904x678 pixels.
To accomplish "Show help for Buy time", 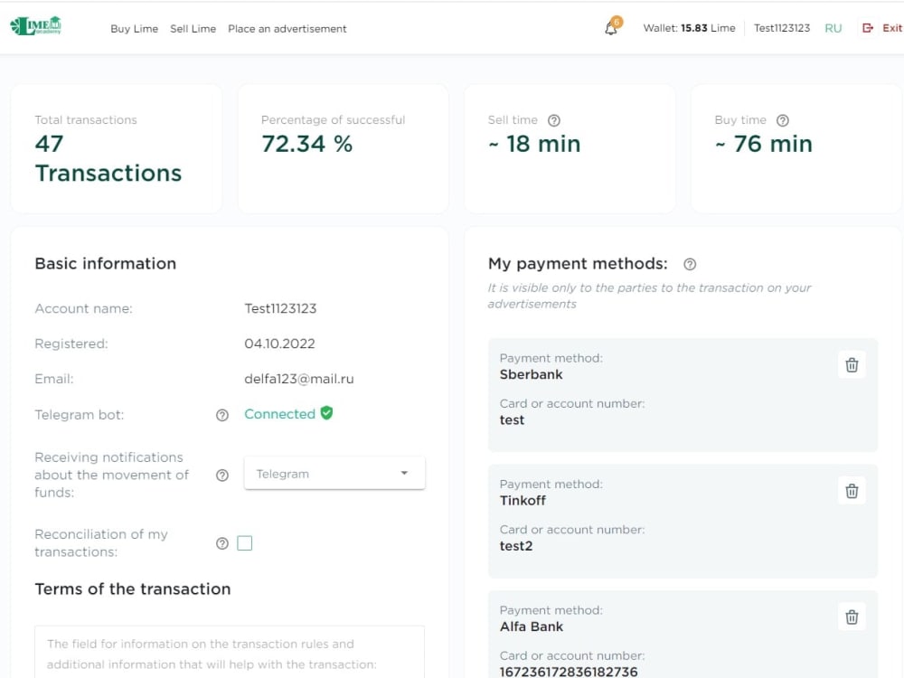I will click(782, 120).
